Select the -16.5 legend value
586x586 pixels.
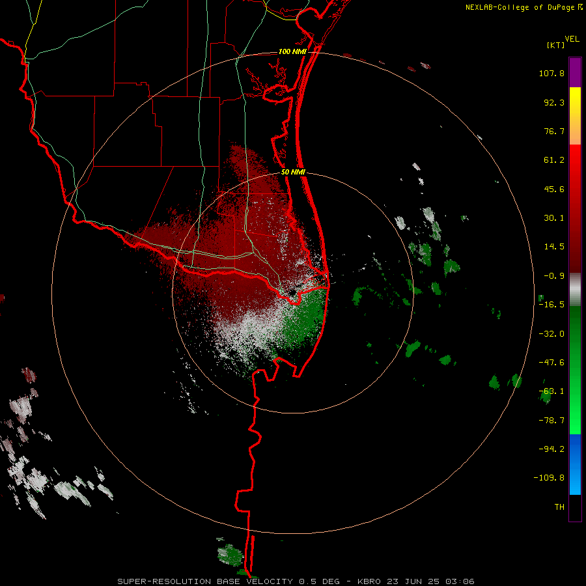[551, 305]
